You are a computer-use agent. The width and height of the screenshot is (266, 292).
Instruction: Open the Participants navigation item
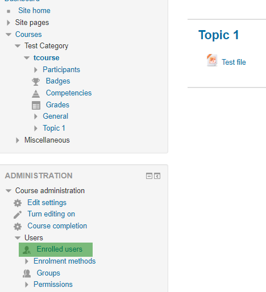coord(61,69)
